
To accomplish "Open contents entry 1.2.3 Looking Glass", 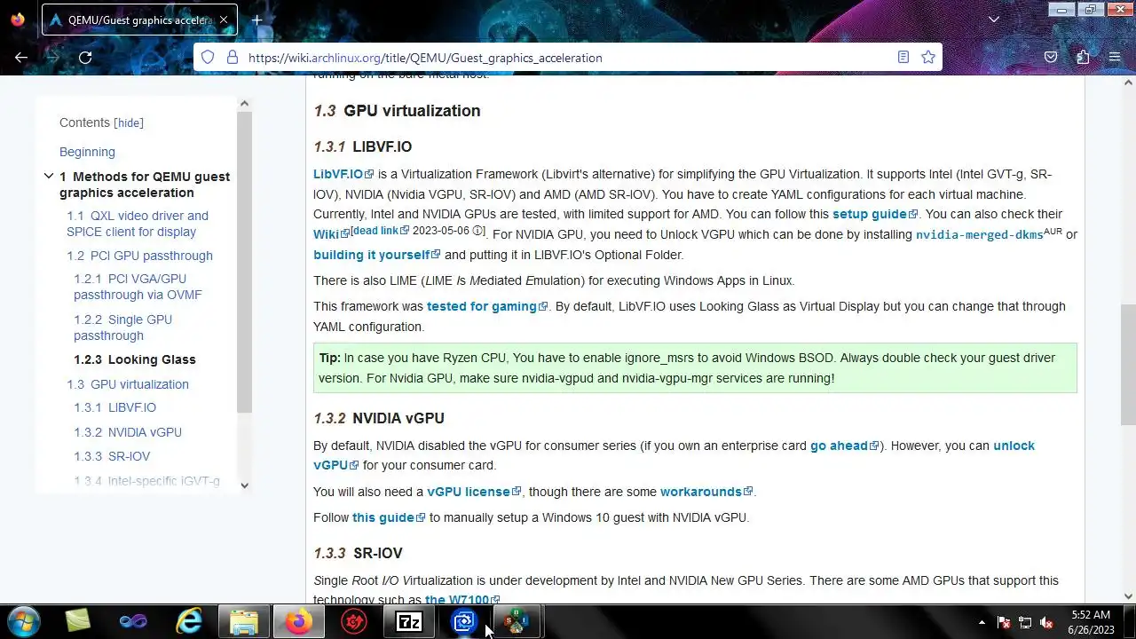I will tap(135, 359).
